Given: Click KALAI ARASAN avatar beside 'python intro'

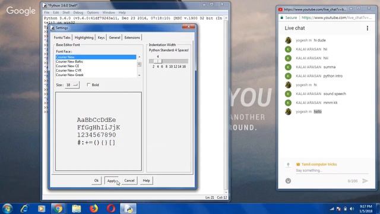Looking at the screenshot, I should pos(288,76).
